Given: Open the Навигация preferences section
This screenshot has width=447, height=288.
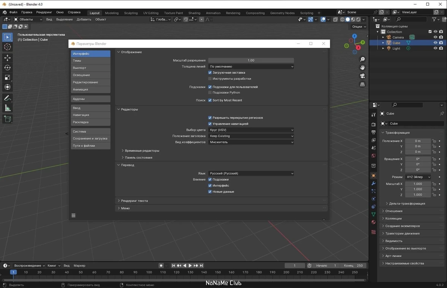Looking at the screenshot, I should 91,115.
